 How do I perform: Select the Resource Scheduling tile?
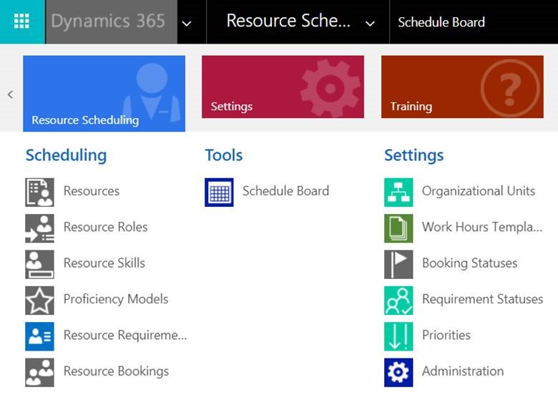point(104,93)
